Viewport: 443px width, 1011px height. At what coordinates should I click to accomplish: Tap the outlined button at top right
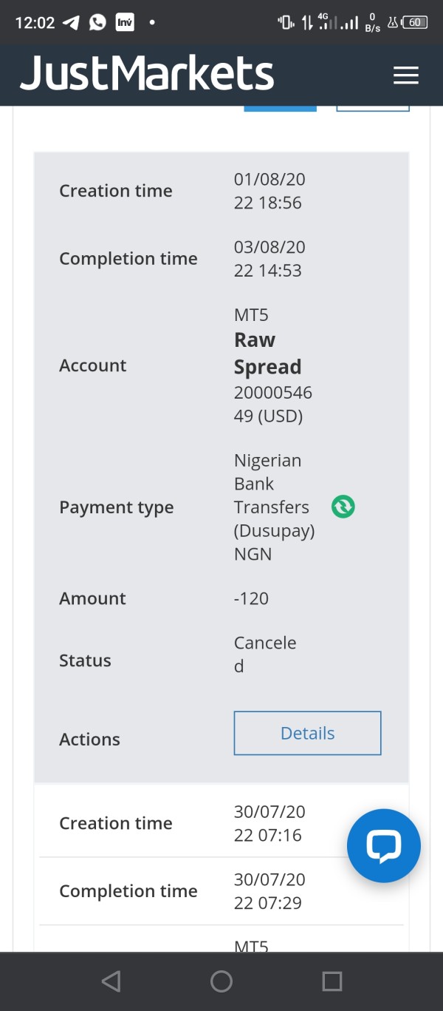click(372, 108)
